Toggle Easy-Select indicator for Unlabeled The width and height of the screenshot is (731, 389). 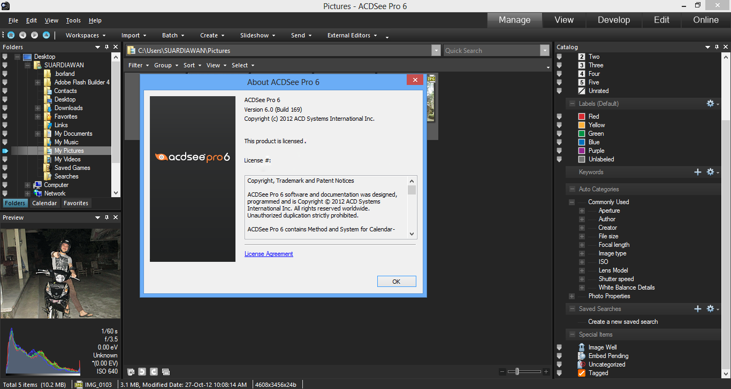tap(559, 159)
